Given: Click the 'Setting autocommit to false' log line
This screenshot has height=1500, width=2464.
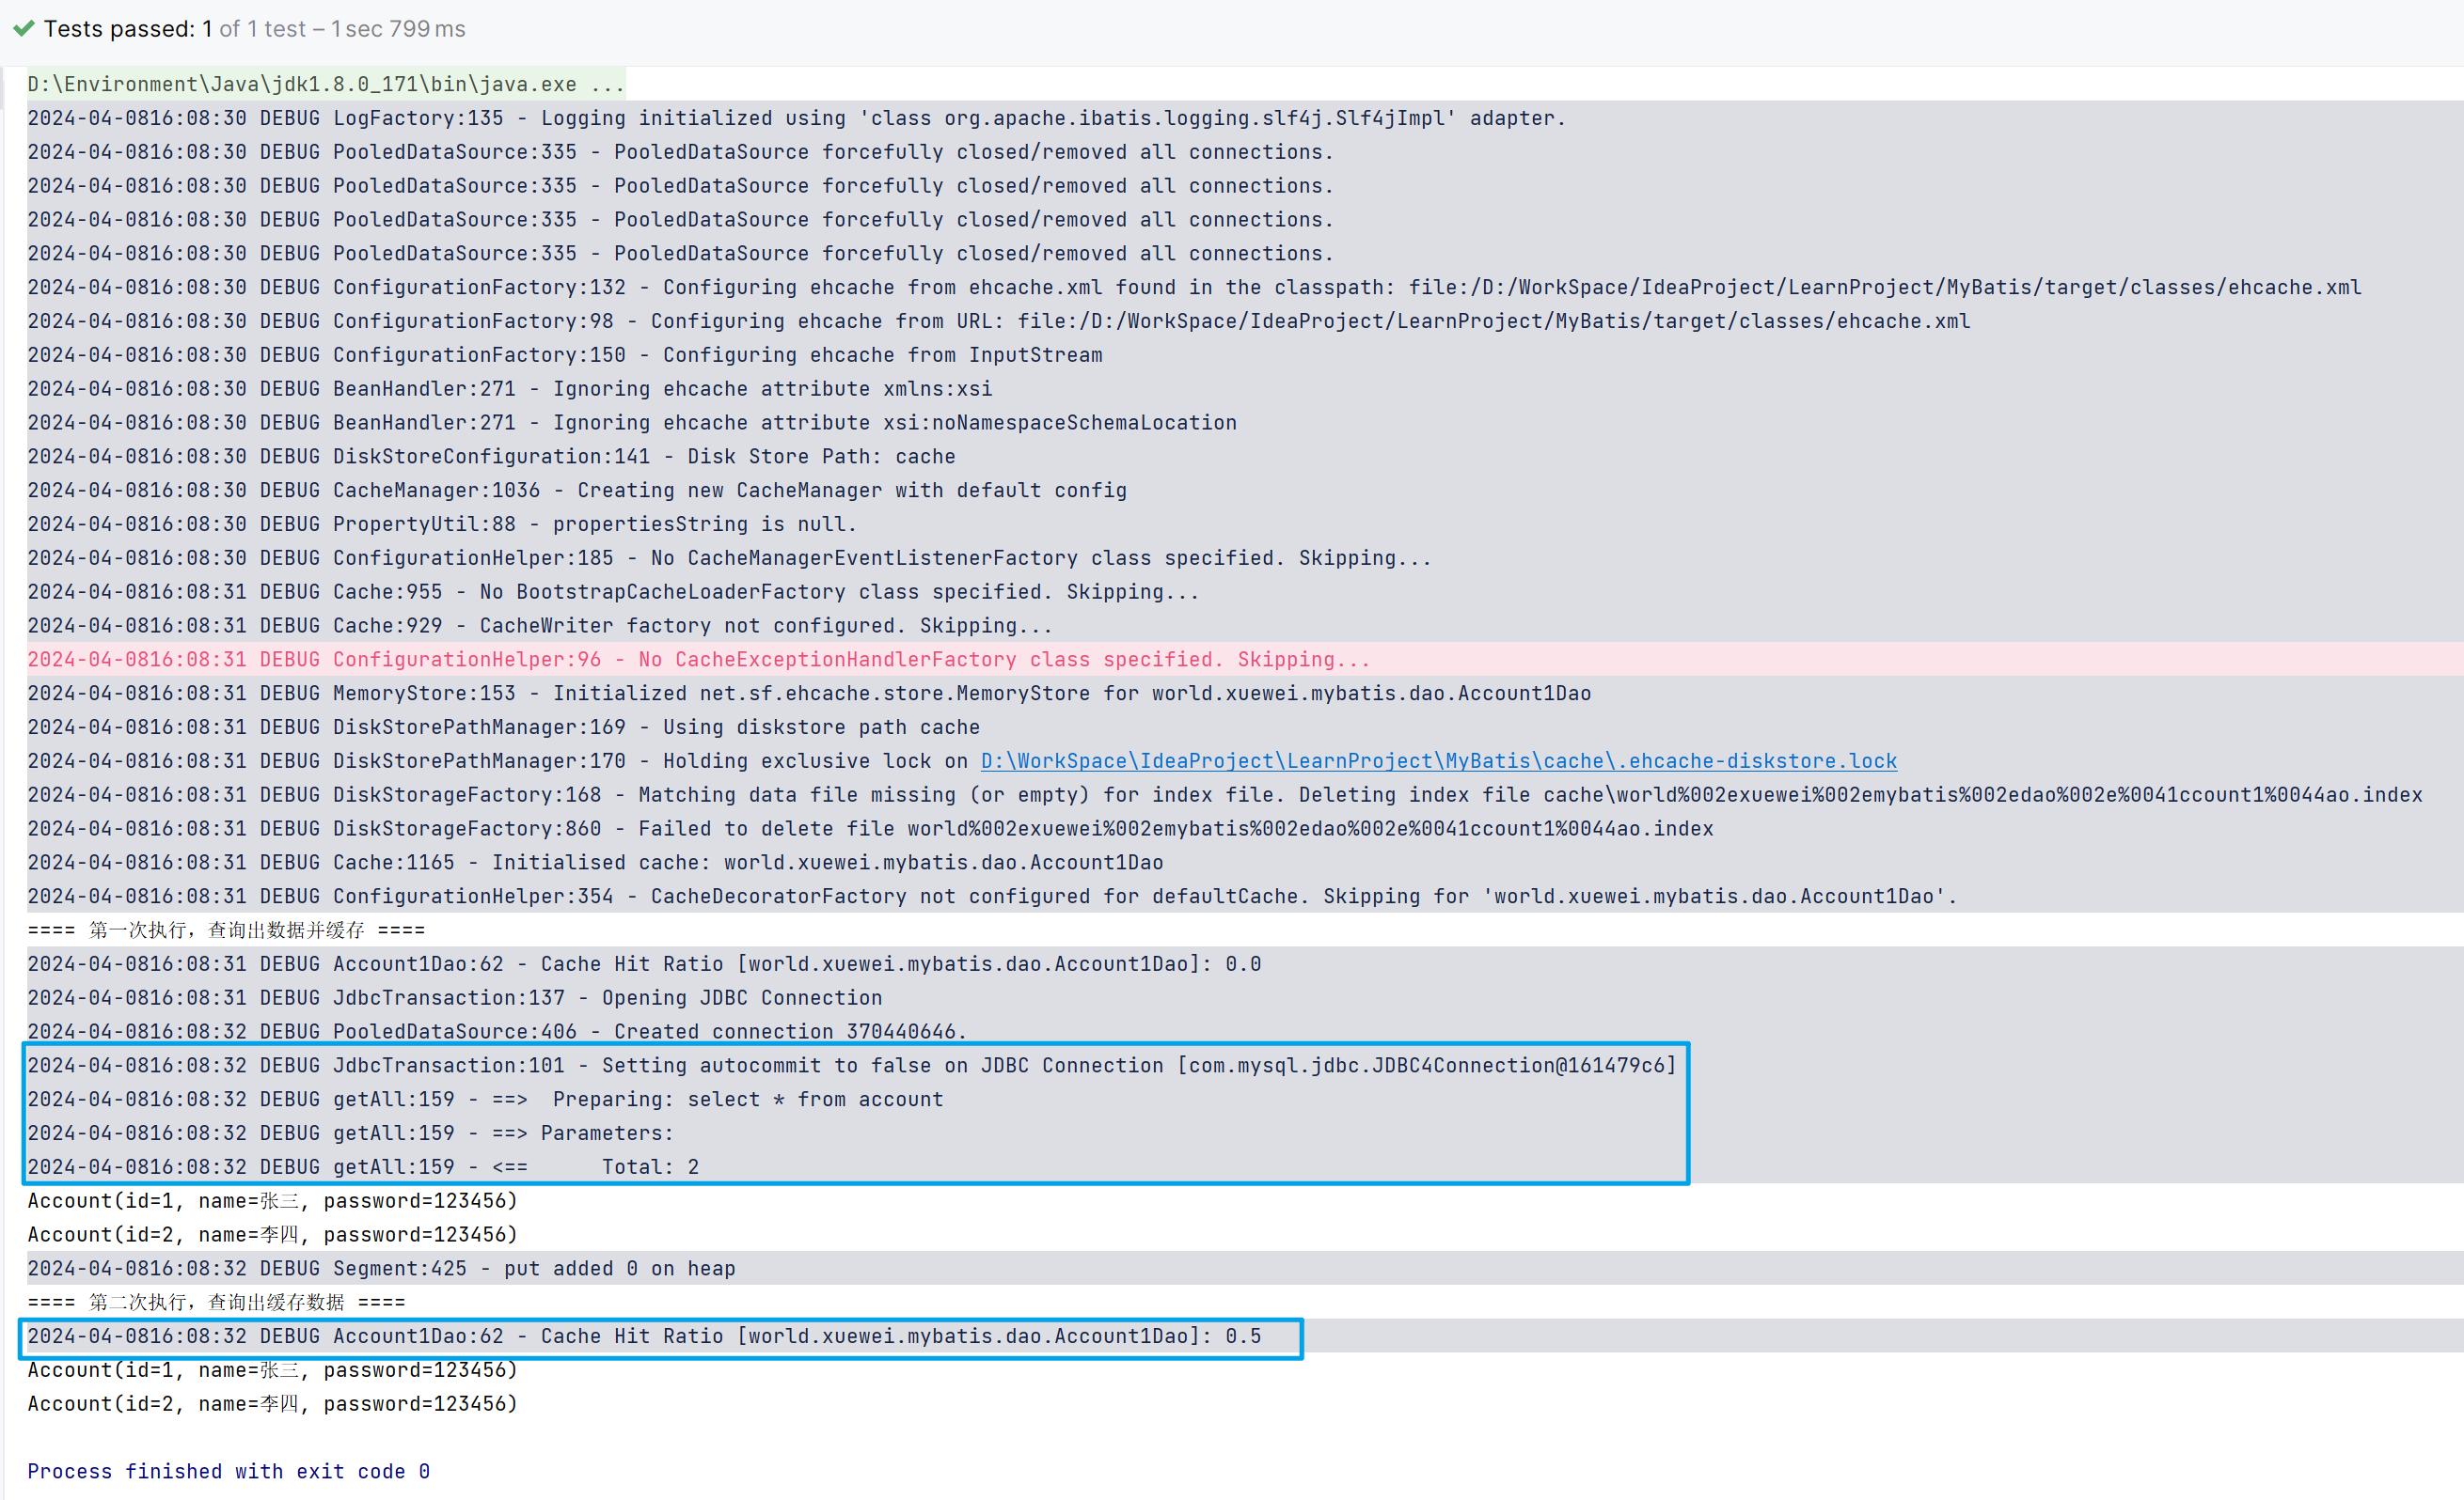Looking at the screenshot, I should pos(850,1065).
